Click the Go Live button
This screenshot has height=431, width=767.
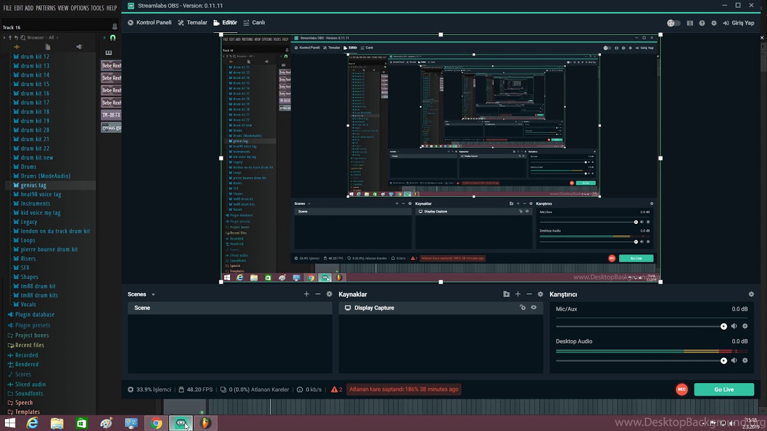point(724,389)
